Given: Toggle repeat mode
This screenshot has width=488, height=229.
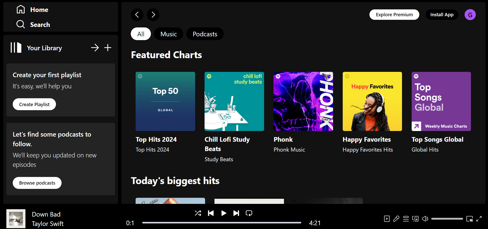Looking at the screenshot, I should 249,213.
